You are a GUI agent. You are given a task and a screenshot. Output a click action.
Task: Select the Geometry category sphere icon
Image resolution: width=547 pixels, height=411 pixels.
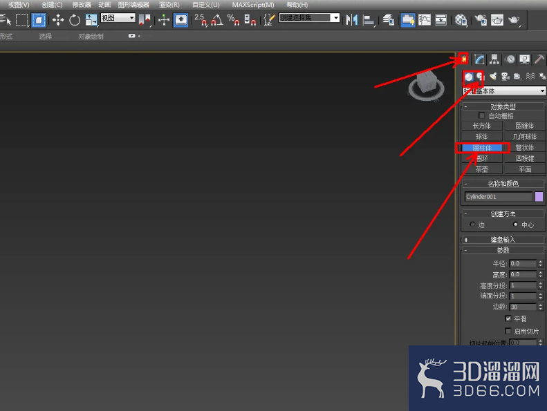(469, 77)
